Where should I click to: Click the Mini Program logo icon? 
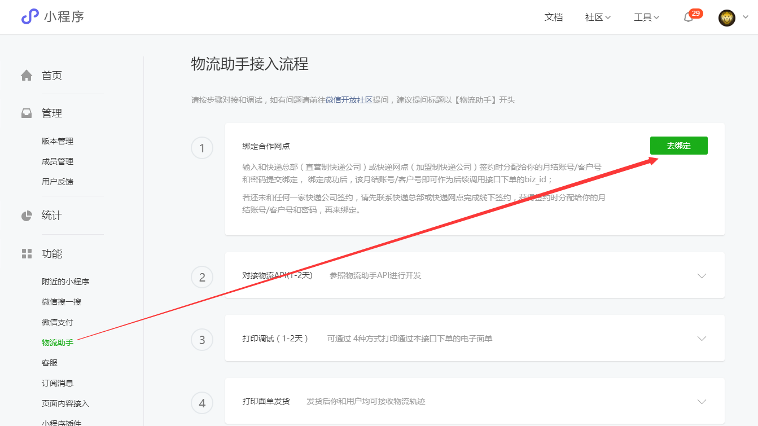pos(30,17)
